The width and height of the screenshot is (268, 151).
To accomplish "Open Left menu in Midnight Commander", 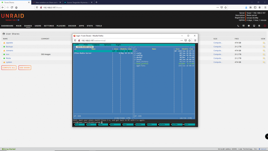I will (x=77, y=45).
